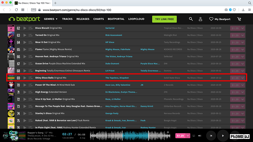Open the shopping cart
Viewport: 253px width, 142px height.
239,19
